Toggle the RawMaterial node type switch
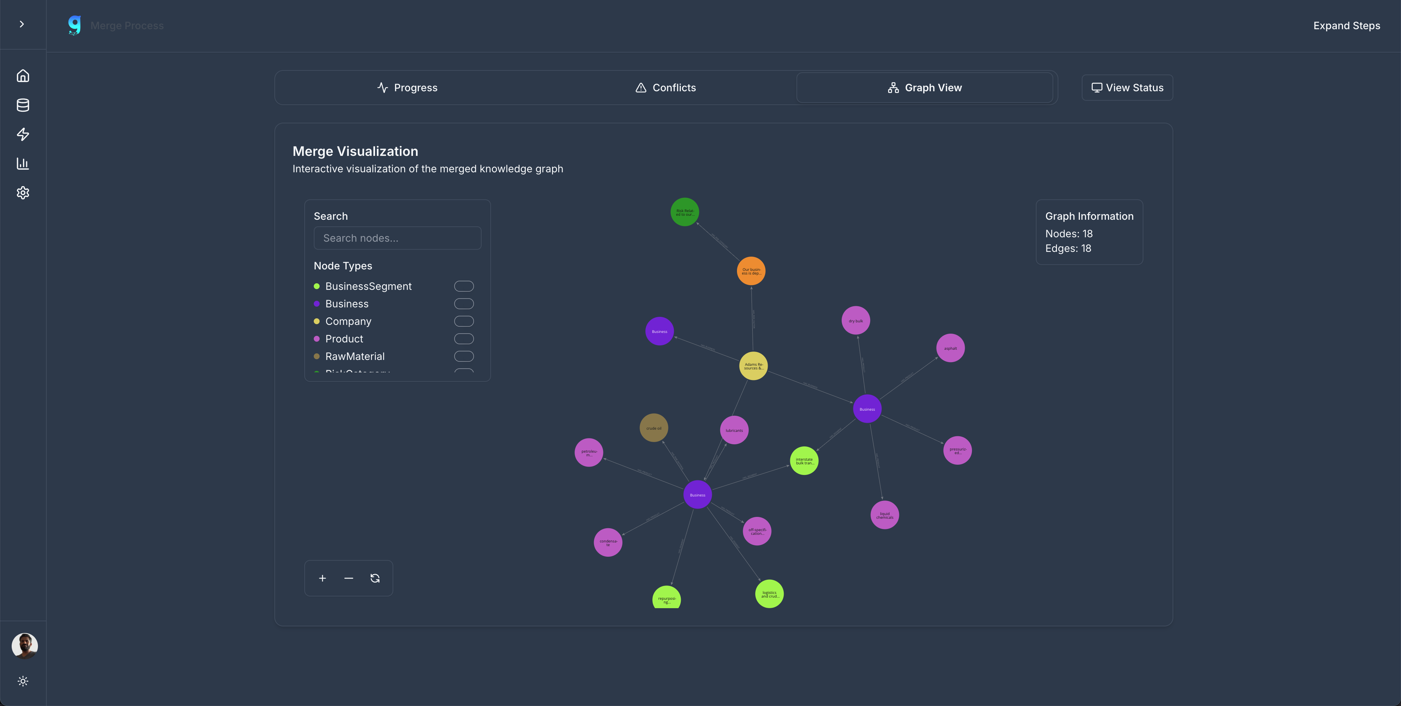Image resolution: width=1401 pixels, height=706 pixels. pyautogui.click(x=463, y=357)
